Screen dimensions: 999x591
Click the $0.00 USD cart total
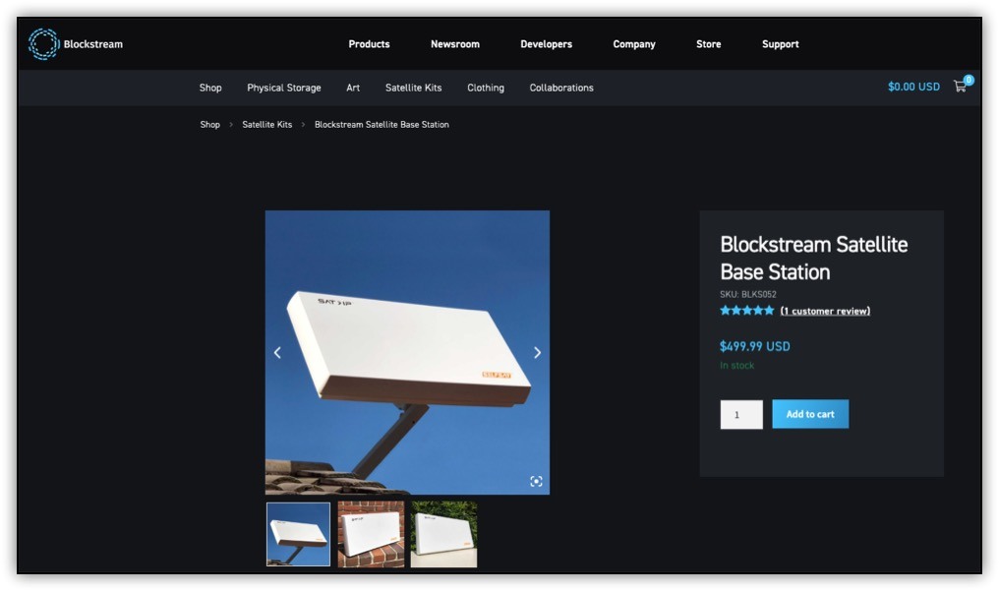(913, 87)
